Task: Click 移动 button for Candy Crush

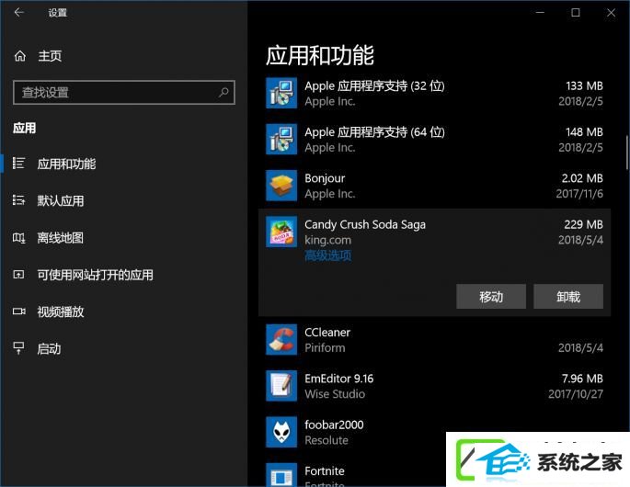Action: (x=491, y=296)
